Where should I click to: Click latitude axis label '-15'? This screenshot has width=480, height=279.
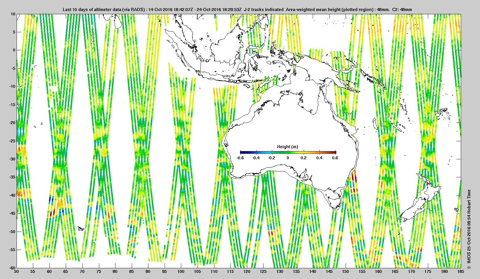point(12,105)
